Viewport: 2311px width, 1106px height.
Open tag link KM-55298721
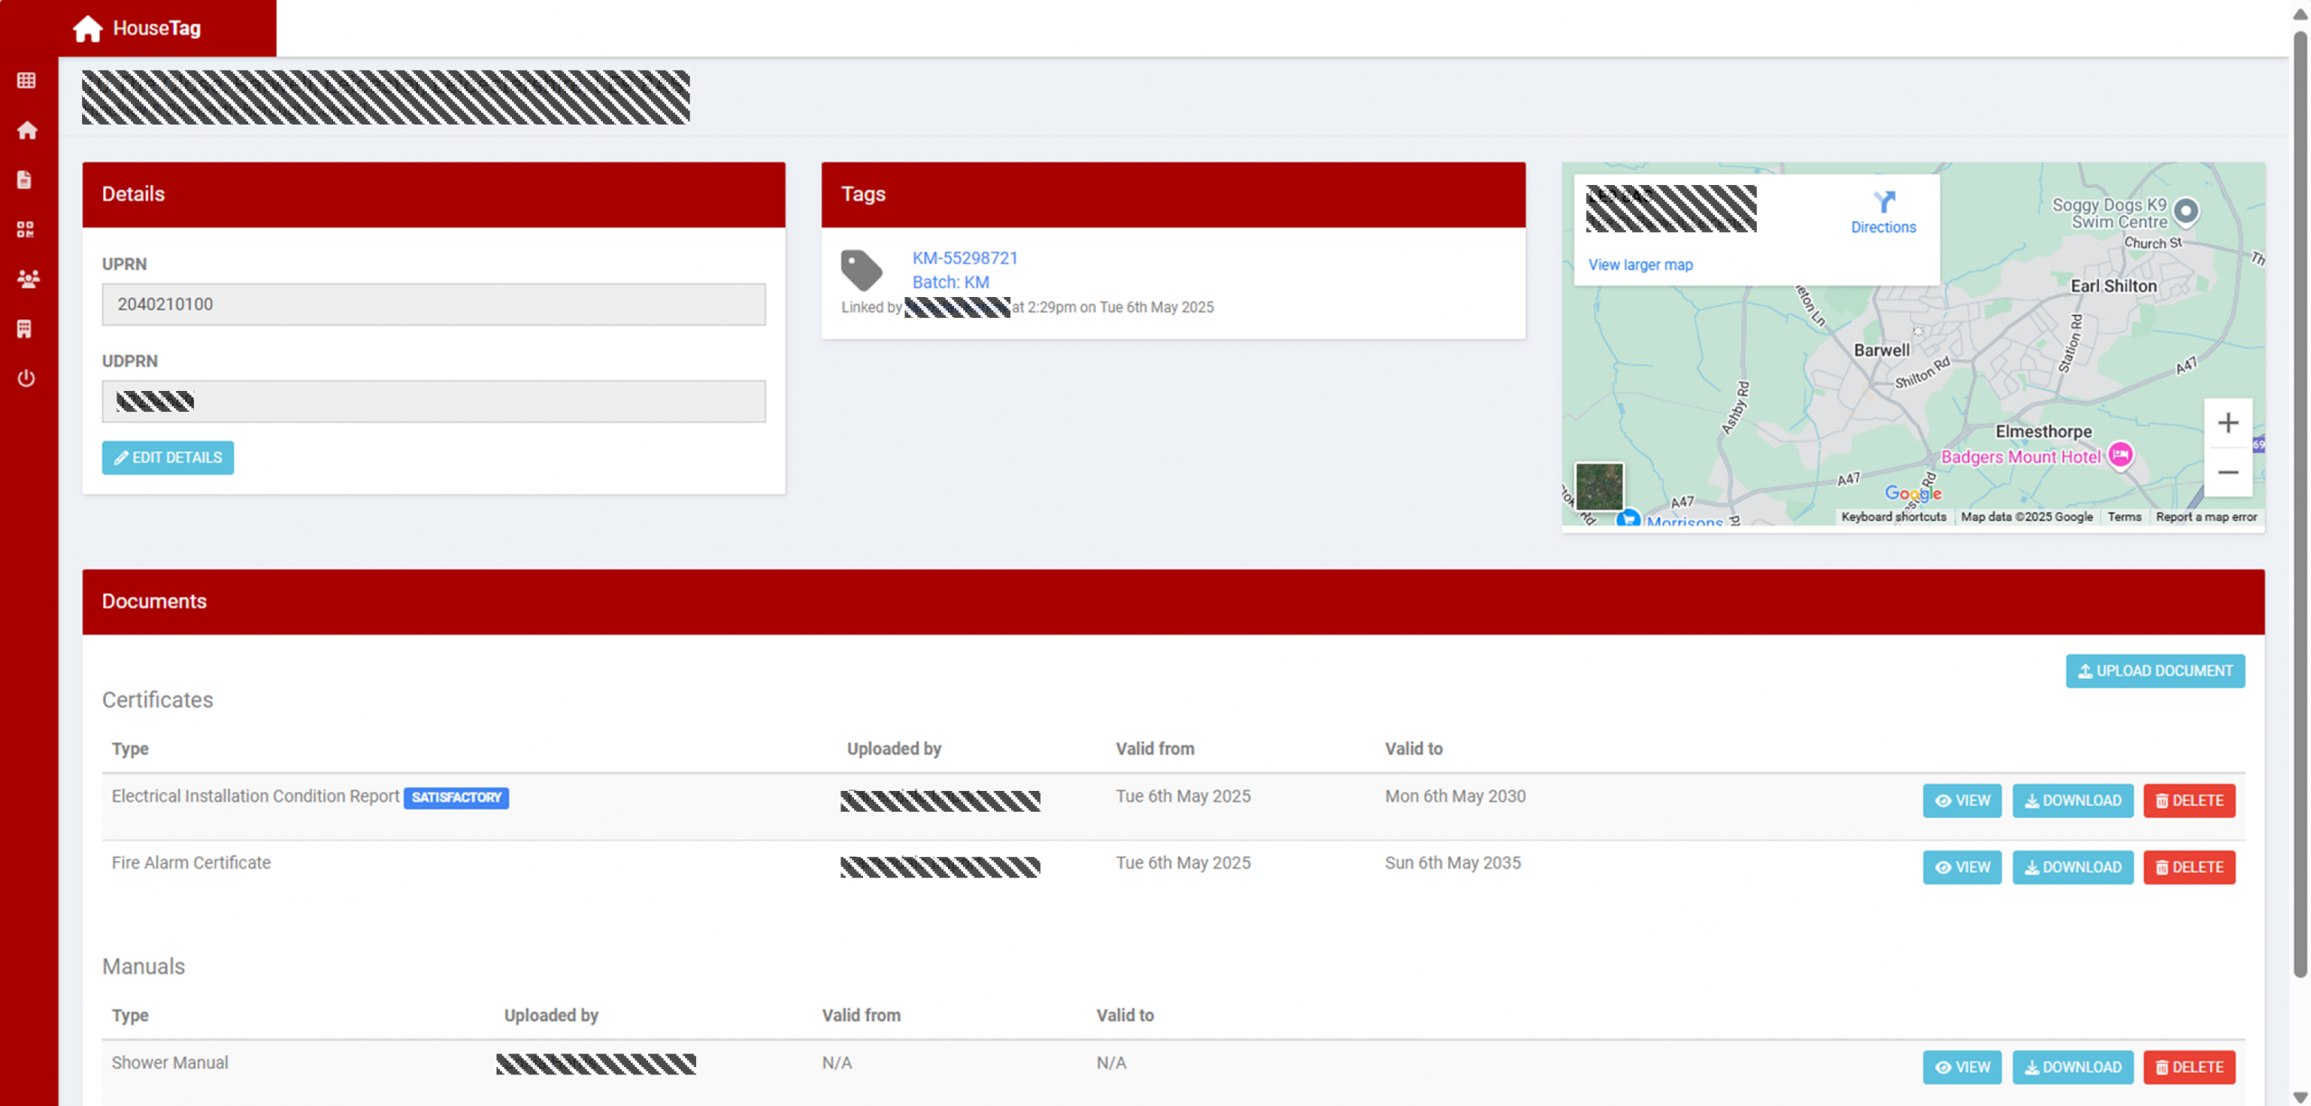(x=964, y=258)
